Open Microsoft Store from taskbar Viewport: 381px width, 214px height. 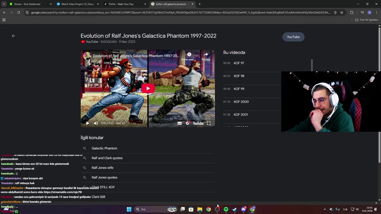point(191,209)
